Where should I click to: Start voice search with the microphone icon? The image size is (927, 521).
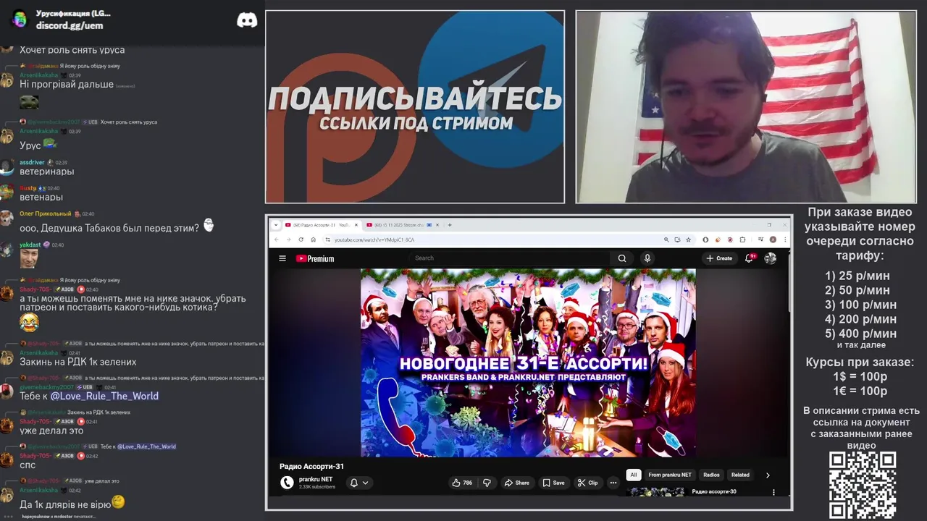[647, 258]
